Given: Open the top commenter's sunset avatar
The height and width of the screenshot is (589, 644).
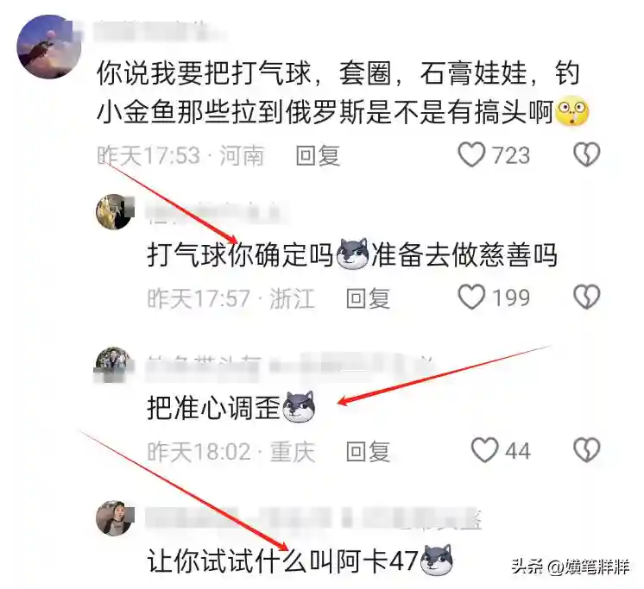Looking at the screenshot, I should pyautogui.click(x=48, y=47).
